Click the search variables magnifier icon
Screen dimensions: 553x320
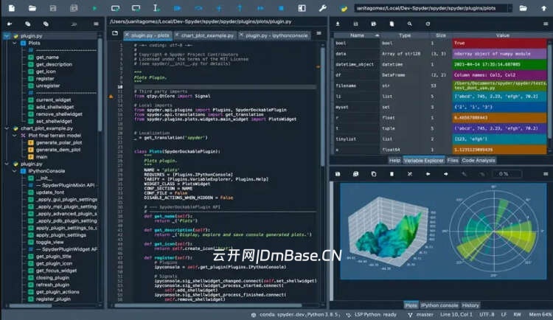[409, 24]
